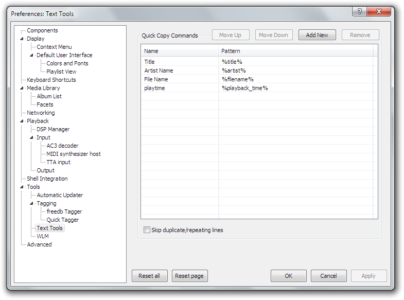404x300 pixels.
Task: Sort list by Name column header
Action: tap(179, 51)
